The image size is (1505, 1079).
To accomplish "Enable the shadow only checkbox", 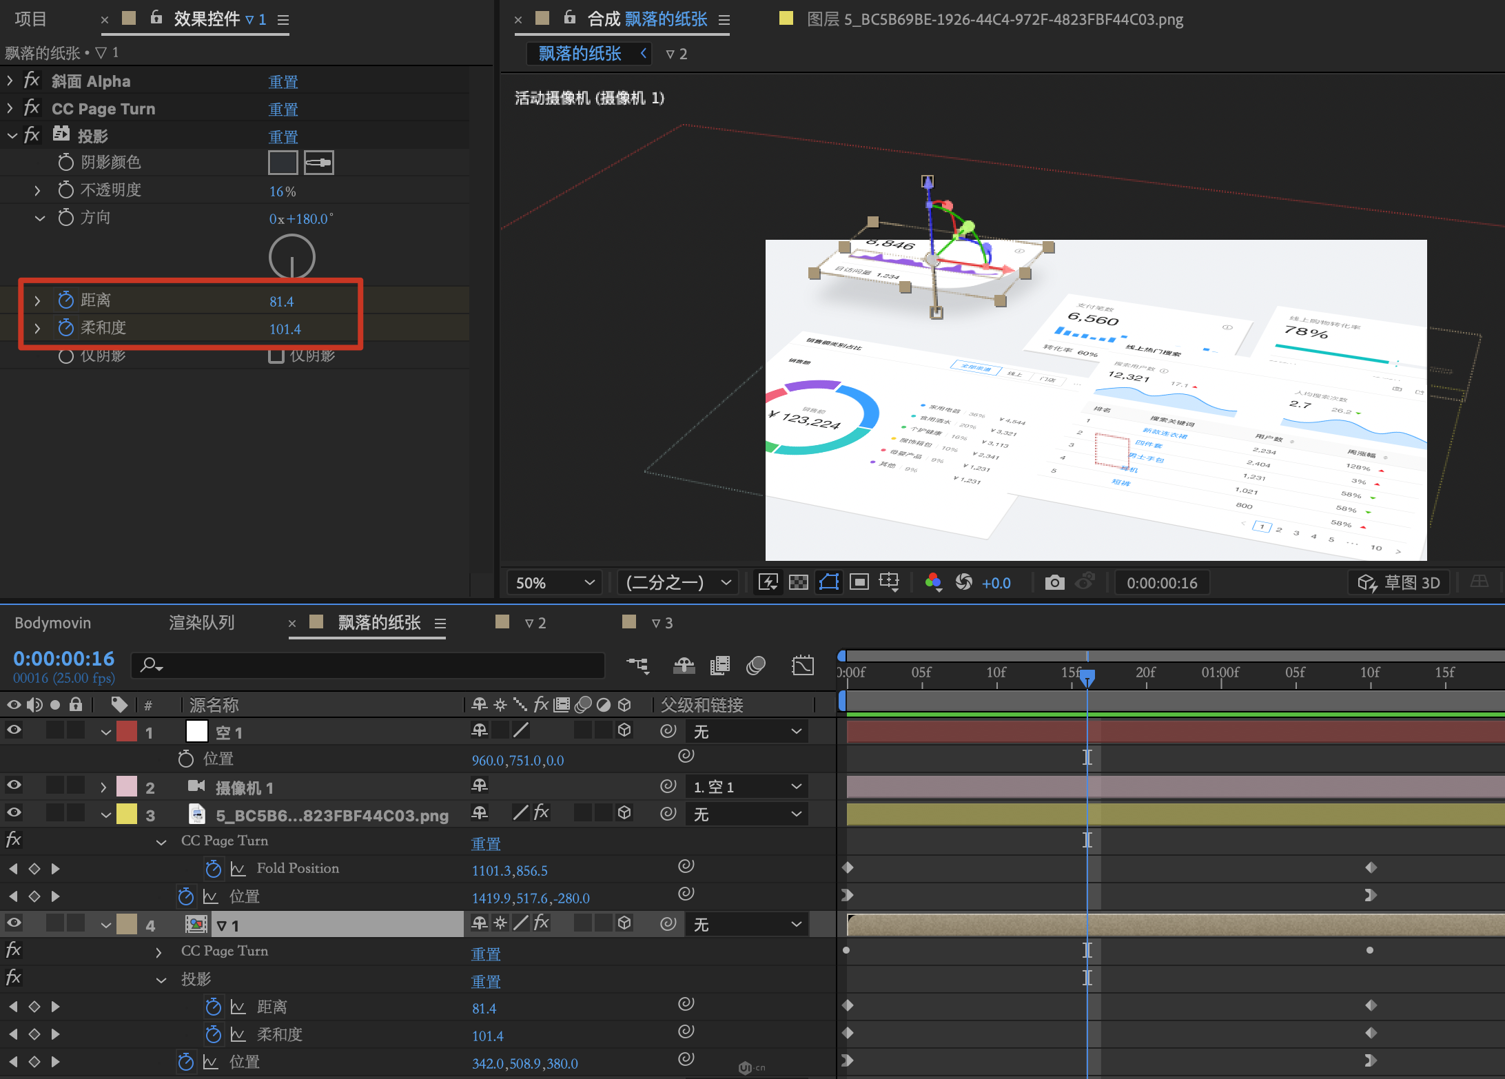I will (276, 356).
